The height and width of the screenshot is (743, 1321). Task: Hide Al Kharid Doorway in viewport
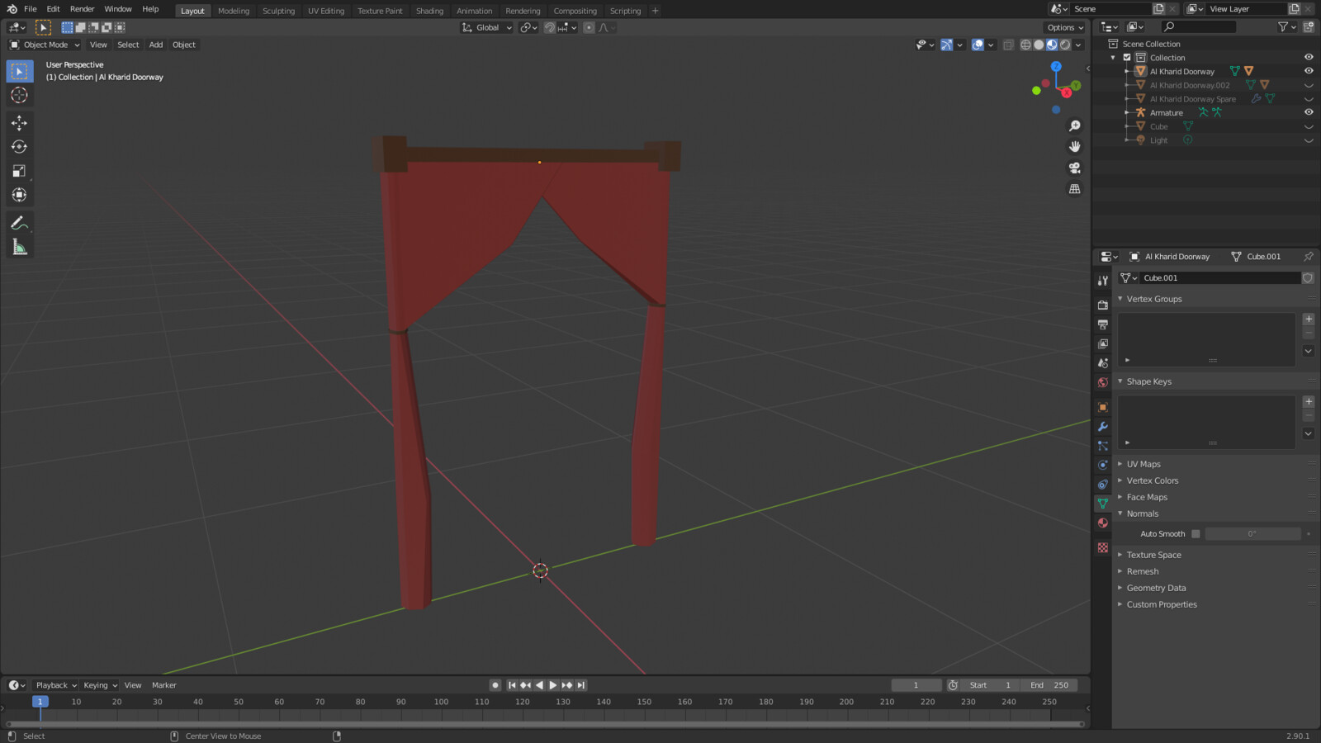point(1309,71)
